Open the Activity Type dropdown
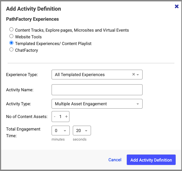 97,104
